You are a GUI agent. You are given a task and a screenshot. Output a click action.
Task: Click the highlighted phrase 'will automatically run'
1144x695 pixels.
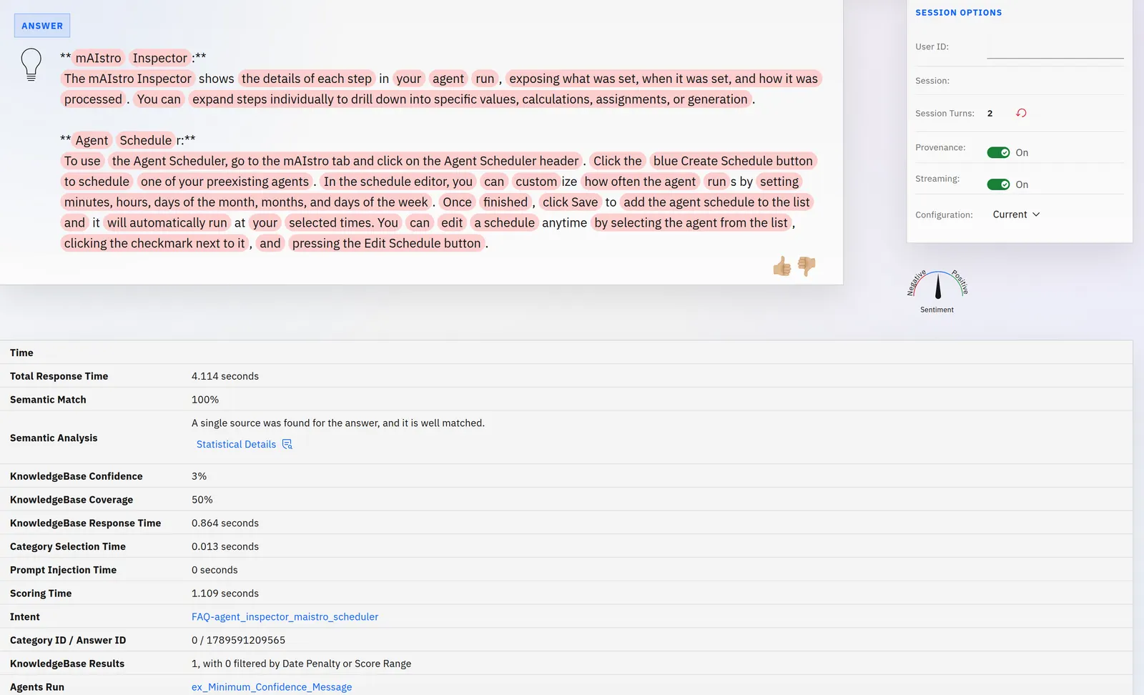(x=167, y=222)
